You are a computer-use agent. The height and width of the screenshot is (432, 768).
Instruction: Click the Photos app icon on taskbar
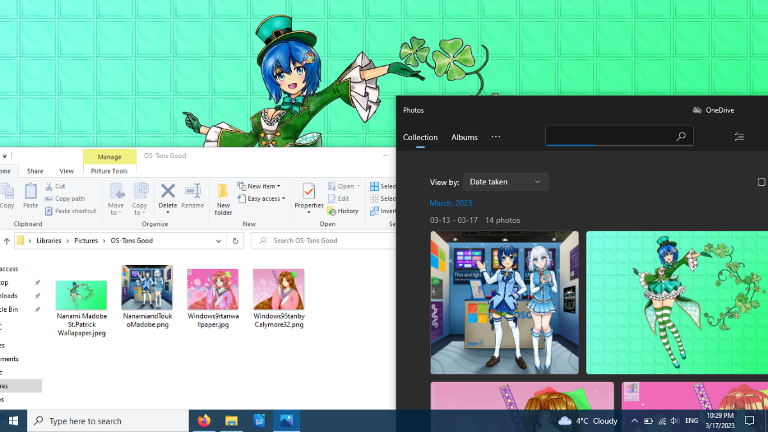(287, 421)
